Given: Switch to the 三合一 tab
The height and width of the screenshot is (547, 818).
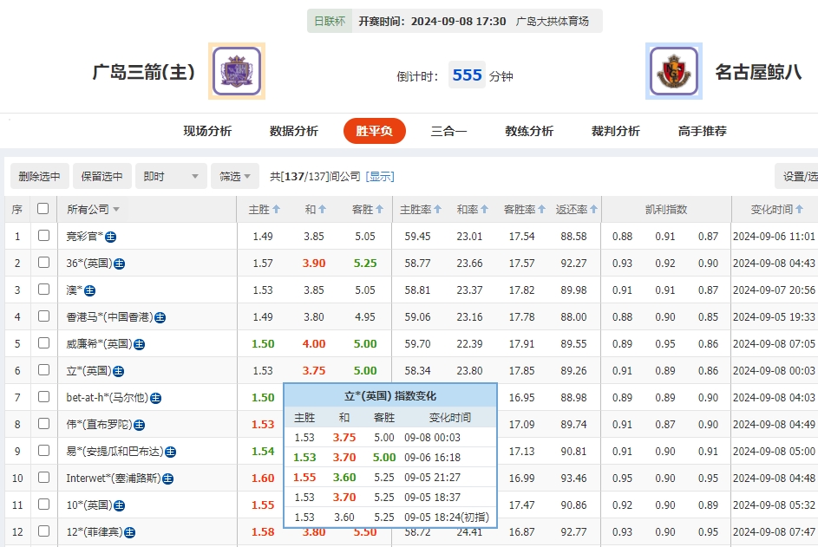Looking at the screenshot, I should 448,130.
